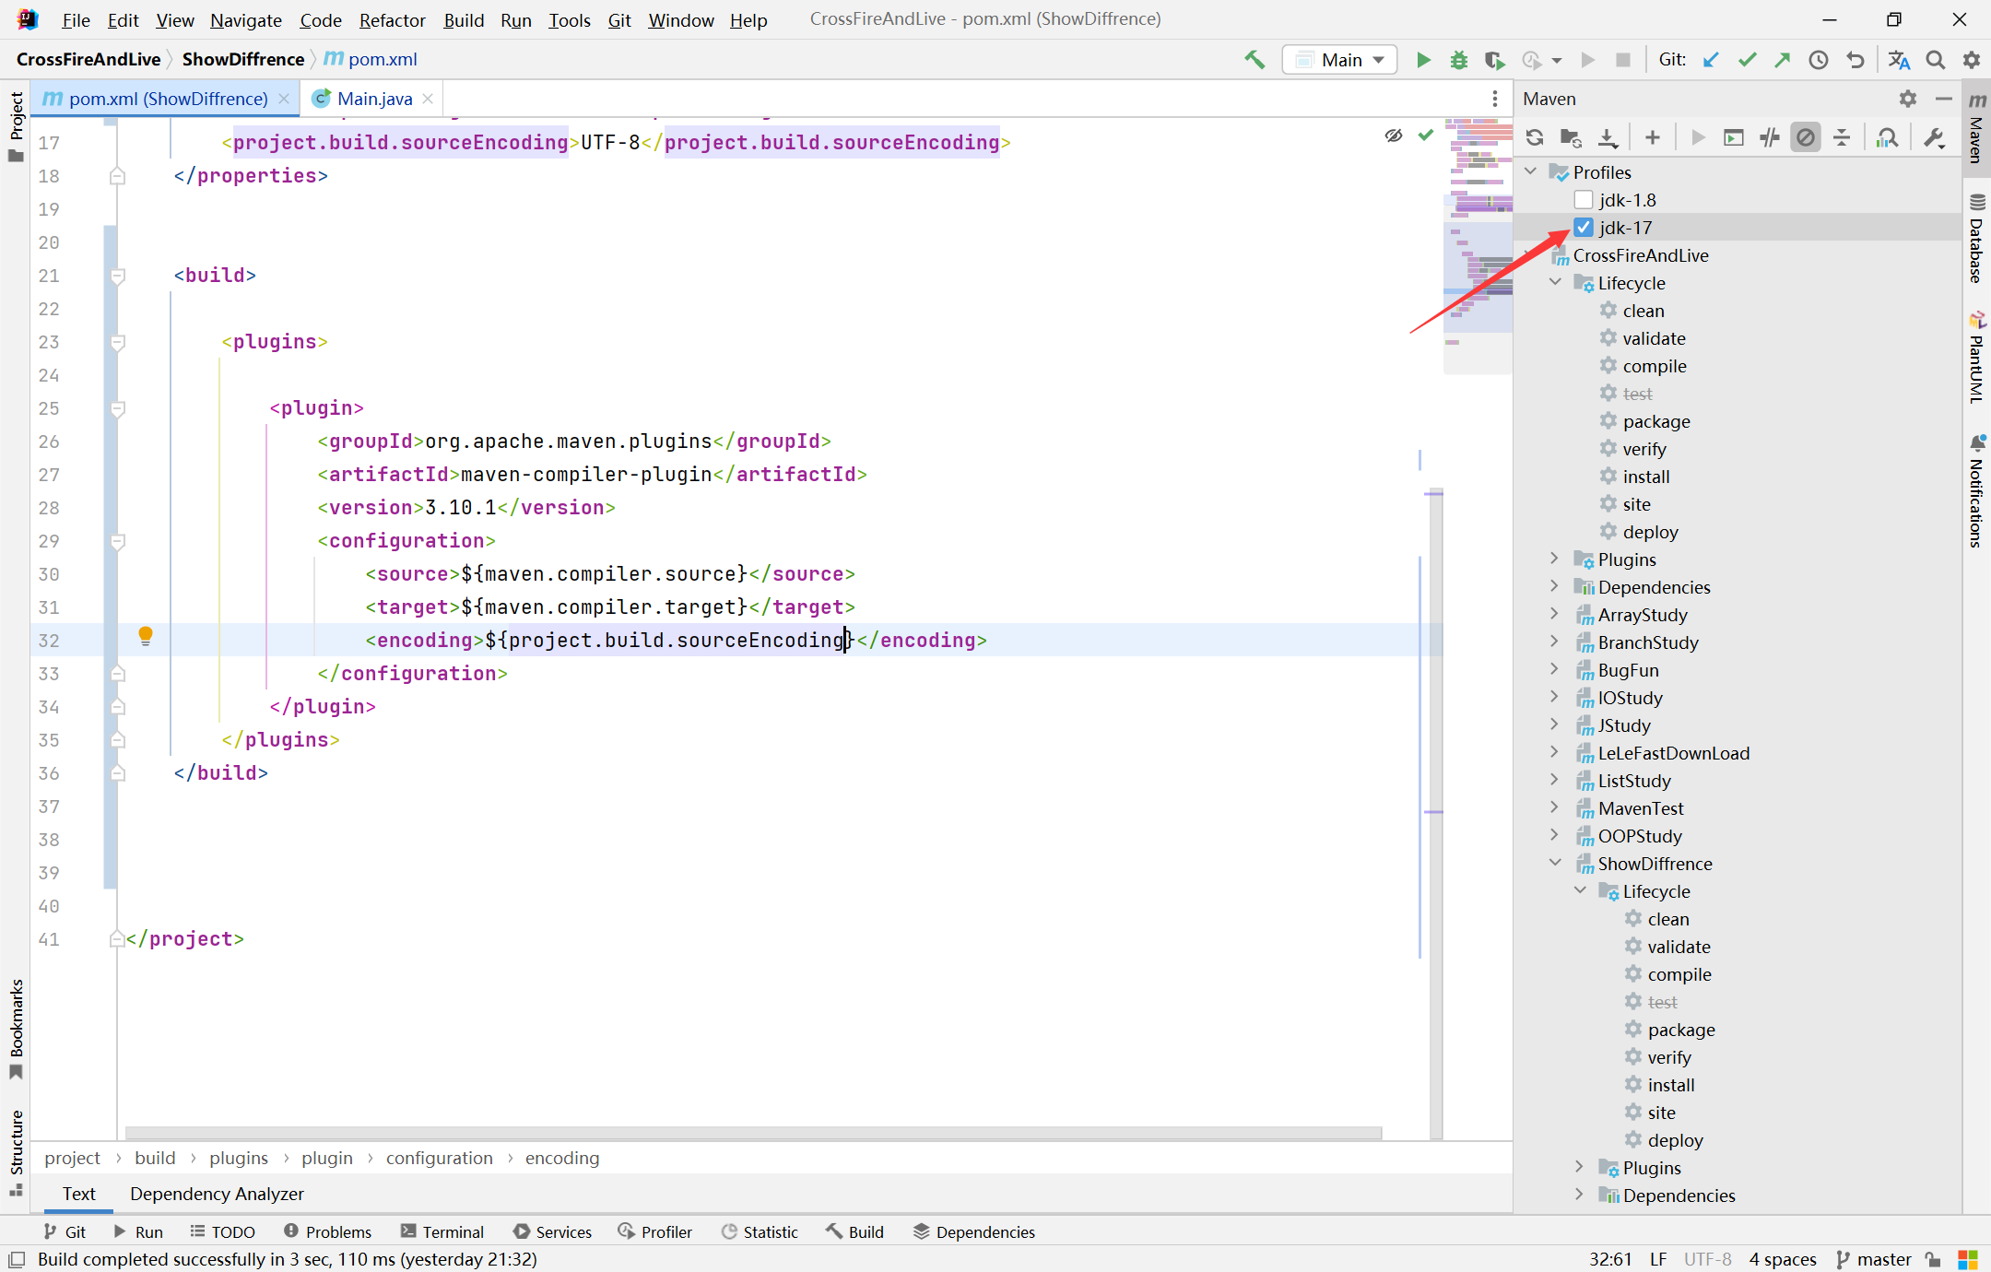Add Maven project plus icon

coord(1652,137)
